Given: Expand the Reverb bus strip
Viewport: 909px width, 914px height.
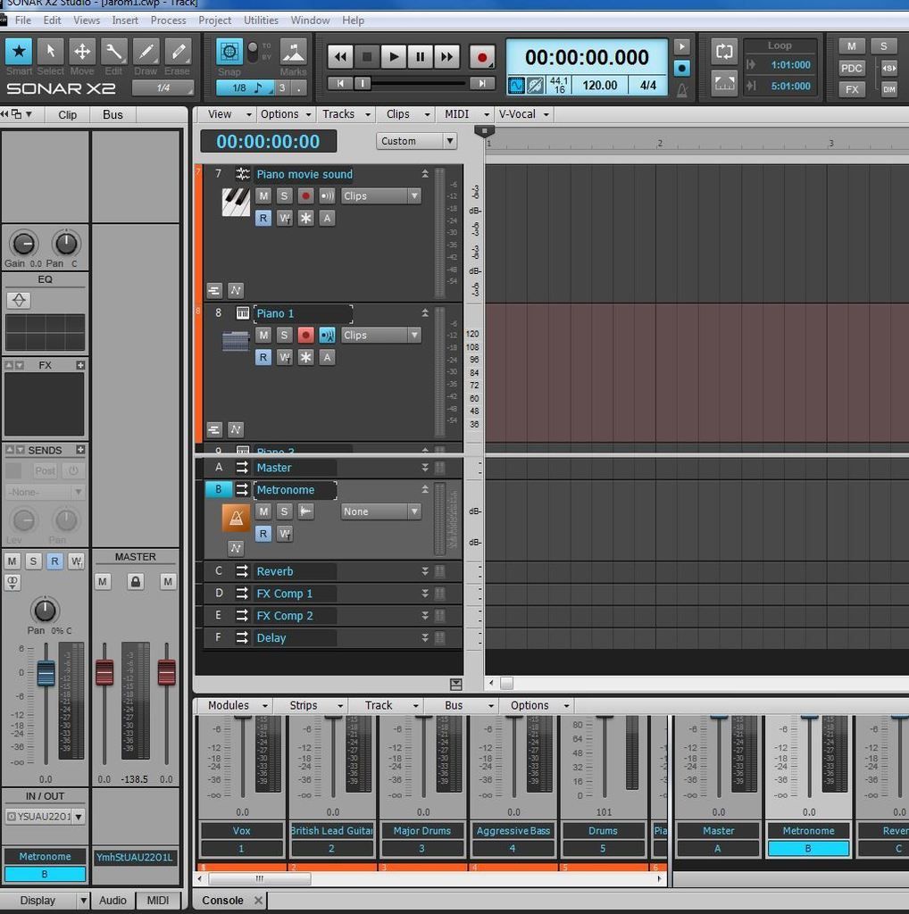Looking at the screenshot, I should point(425,571).
